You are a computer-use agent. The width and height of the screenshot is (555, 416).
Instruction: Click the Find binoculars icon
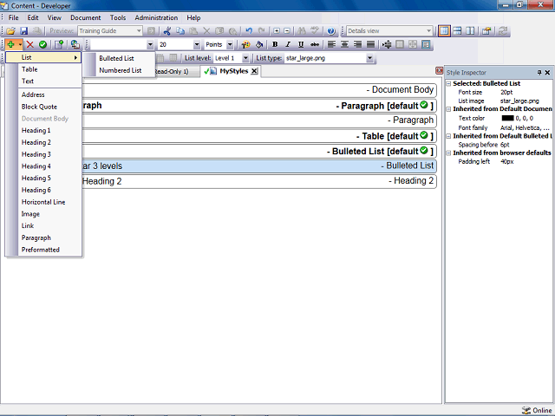click(x=302, y=31)
